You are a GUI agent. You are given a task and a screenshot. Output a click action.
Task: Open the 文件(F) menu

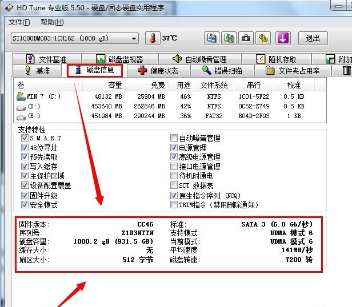pyautogui.click(x=19, y=22)
